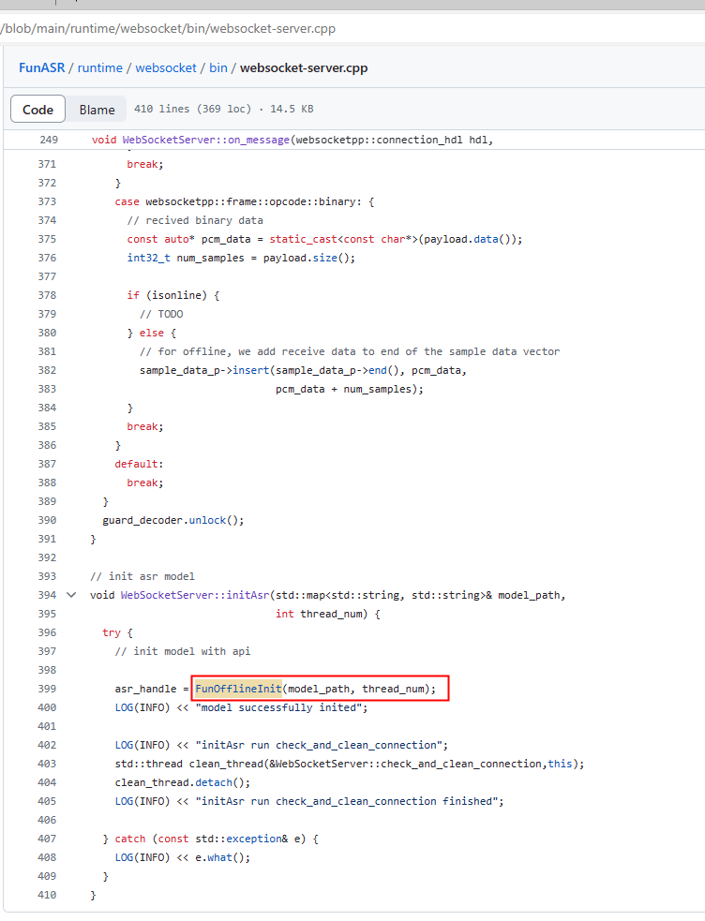Switch to the Code view tab
705x921 pixels.
click(x=37, y=110)
